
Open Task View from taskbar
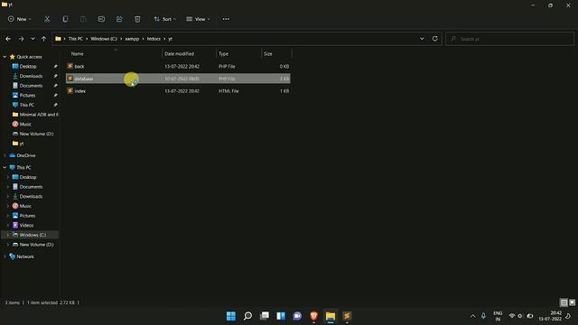click(x=265, y=316)
